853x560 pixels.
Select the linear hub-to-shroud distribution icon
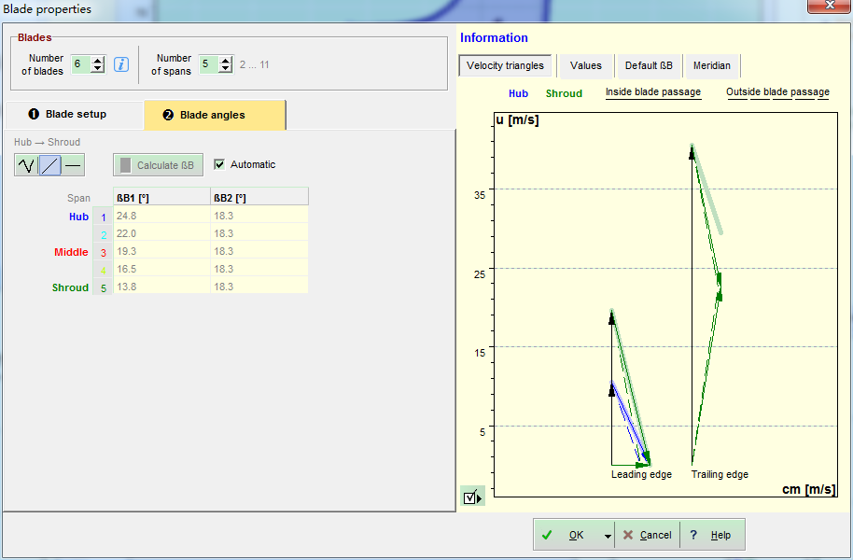50,165
